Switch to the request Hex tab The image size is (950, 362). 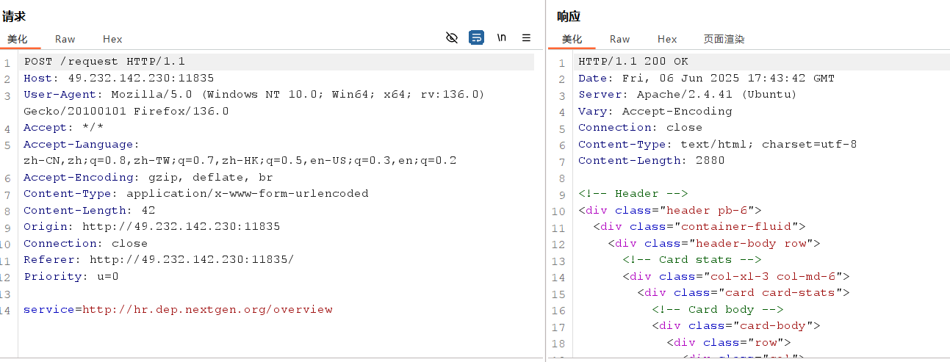(x=112, y=39)
